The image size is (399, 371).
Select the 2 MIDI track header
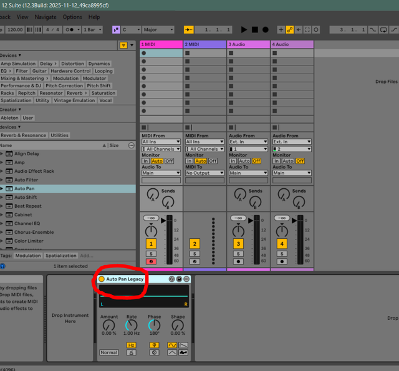[205, 44]
